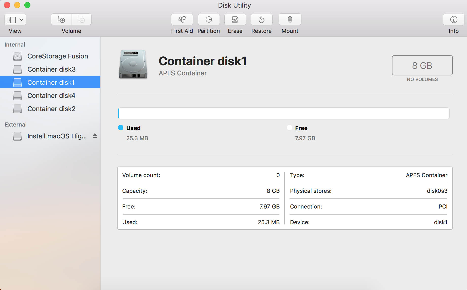Toggle the sidebar View button
The height and width of the screenshot is (290, 467).
point(11,19)
